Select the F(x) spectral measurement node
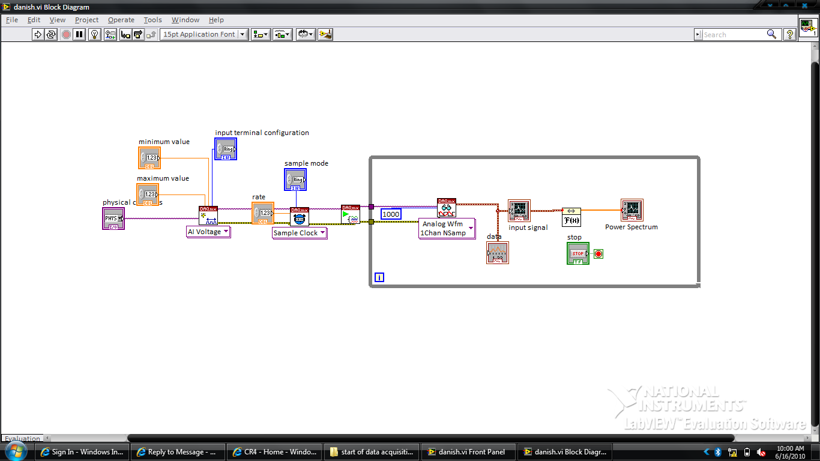This screenshot has height=461, width=820. (x=571, y=217)
